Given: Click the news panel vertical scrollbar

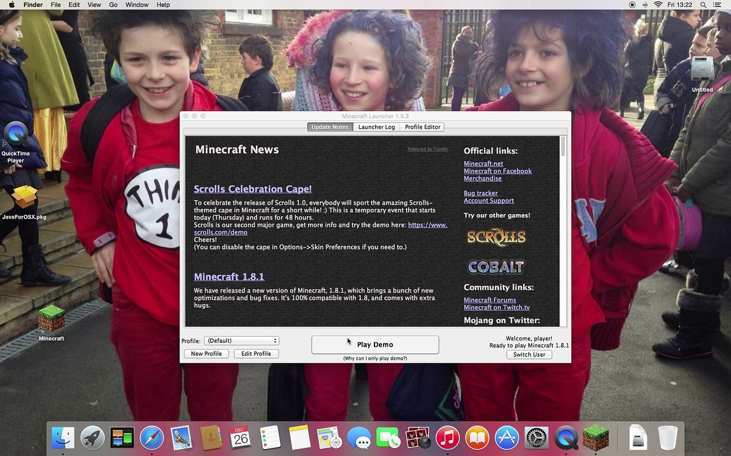Looking at the screenshot, I should (x=563, y=231).
